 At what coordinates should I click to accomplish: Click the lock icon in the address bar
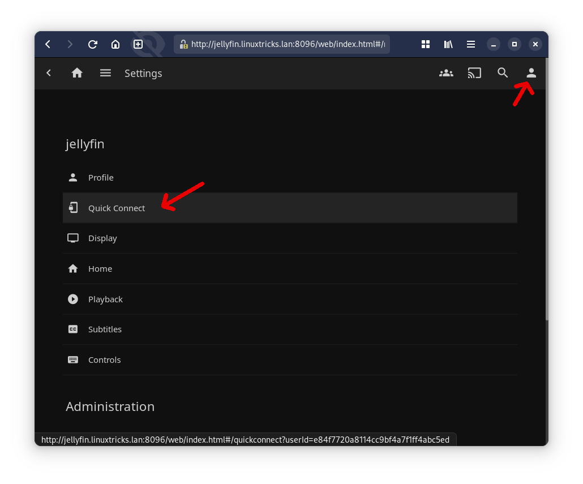(x=183, y=44)
